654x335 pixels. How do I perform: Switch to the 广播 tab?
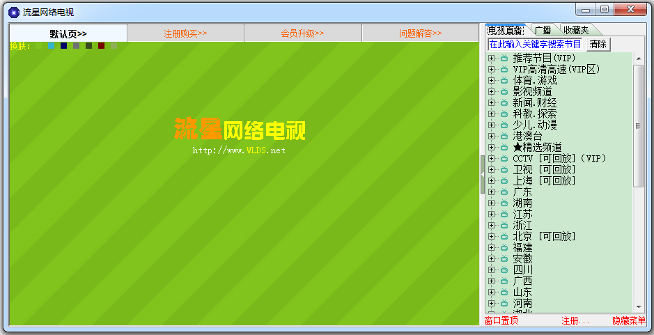click(x=543, y=30)
